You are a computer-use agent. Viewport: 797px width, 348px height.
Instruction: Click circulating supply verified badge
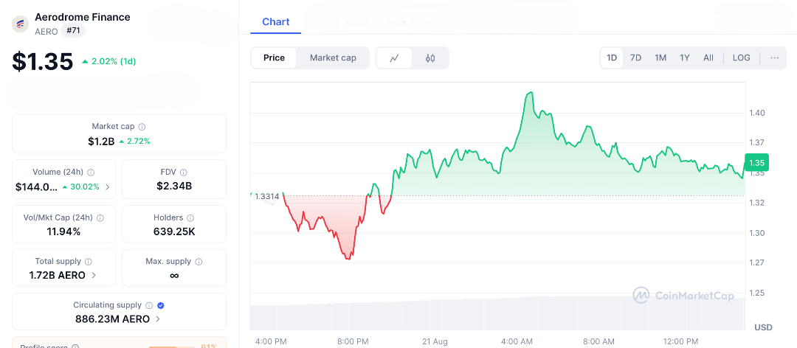161,305
